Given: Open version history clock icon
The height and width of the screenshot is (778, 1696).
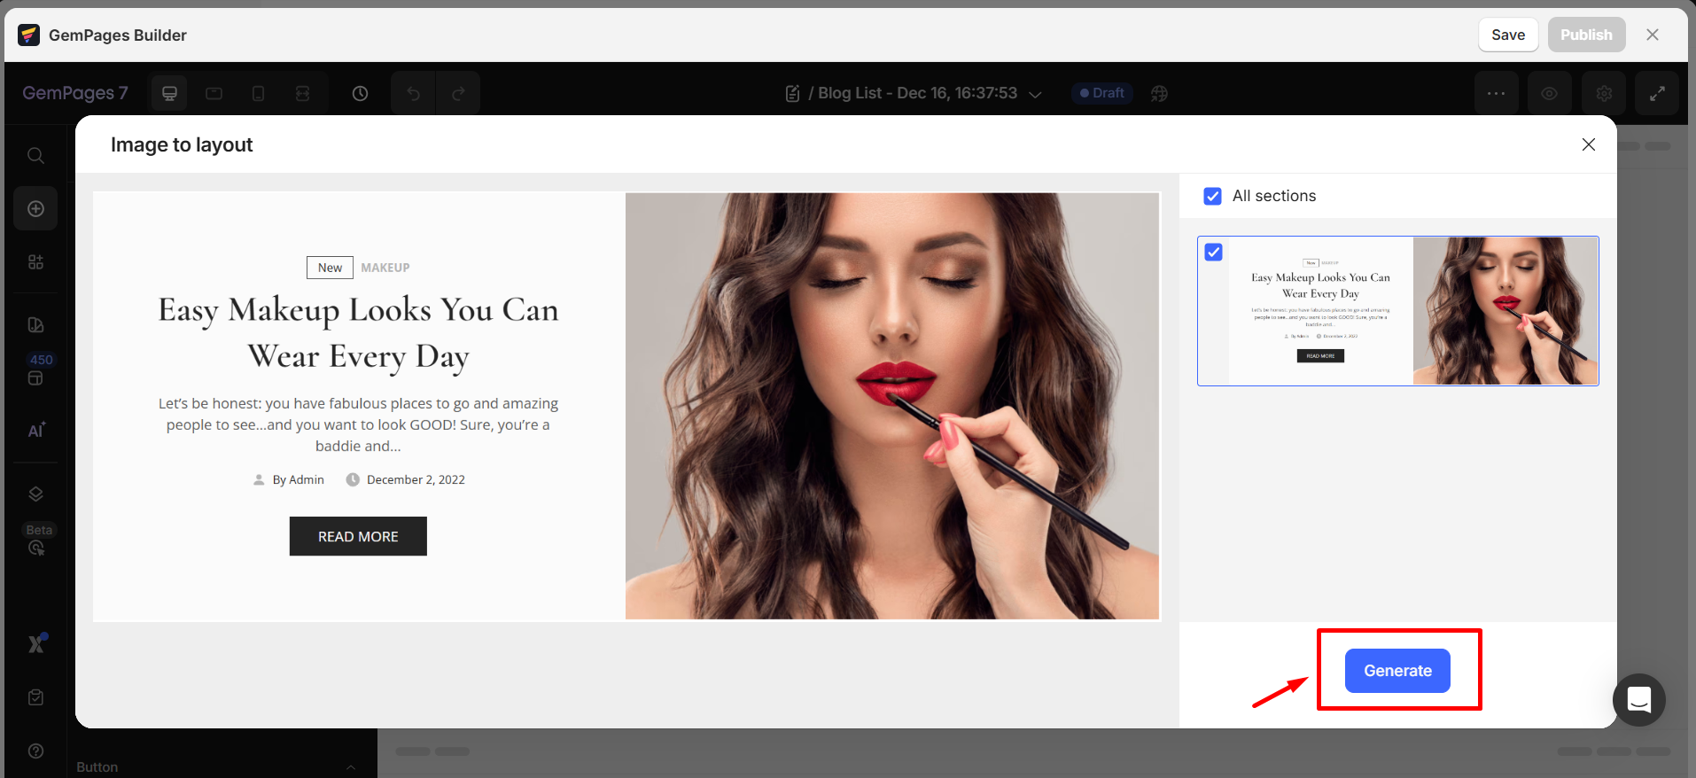Looking at the screenshot, I should (x=360, y=93).
